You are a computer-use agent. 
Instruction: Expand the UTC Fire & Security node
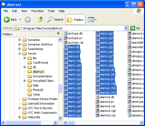19,108
